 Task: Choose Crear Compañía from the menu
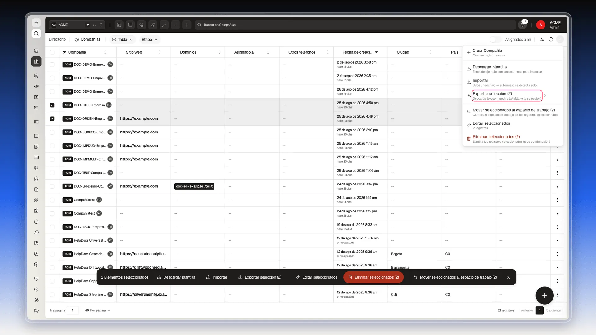click(x=512, y=53)
